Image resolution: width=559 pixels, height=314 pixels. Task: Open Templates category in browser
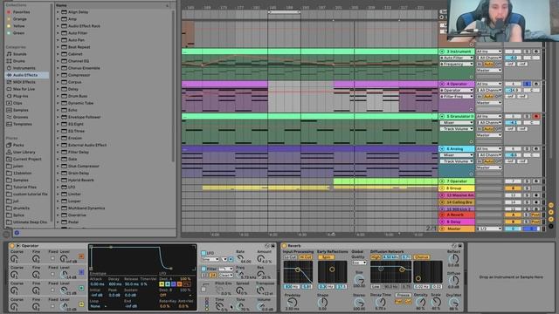(22, 124)
